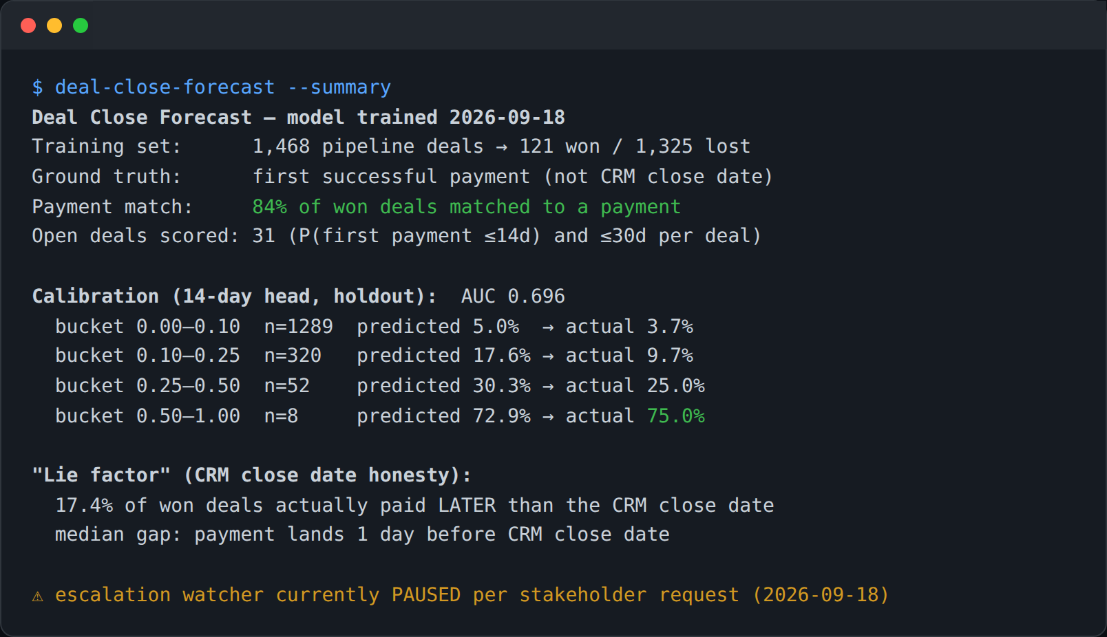Click the red close window button
The width and height of the screenshot is (1107, 637).
[28, 25]
